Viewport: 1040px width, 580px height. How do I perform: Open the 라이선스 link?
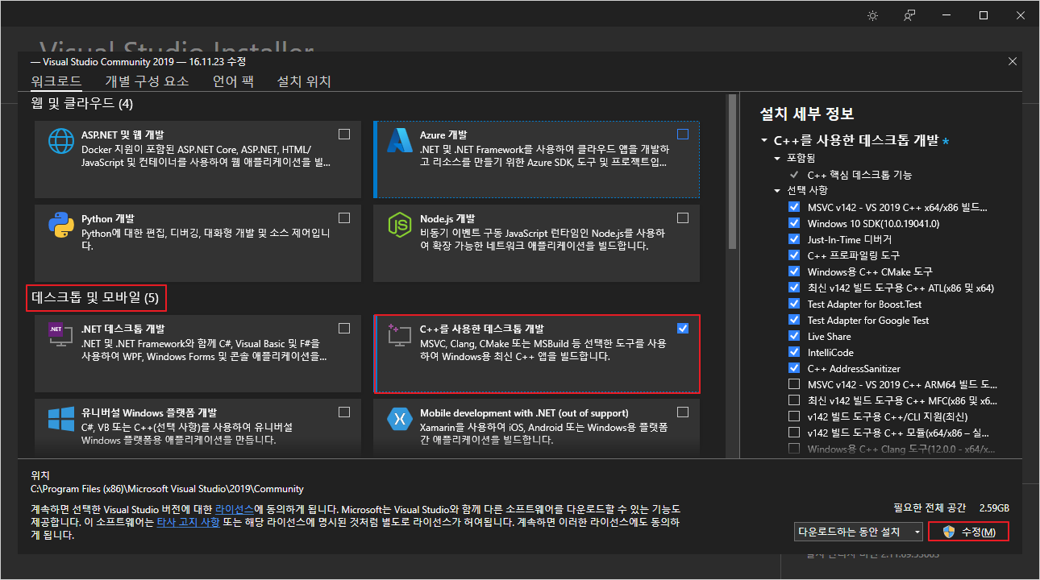click(235, 510)
